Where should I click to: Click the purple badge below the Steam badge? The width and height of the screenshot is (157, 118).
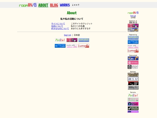pyautogui.click(x=133, y=112)
